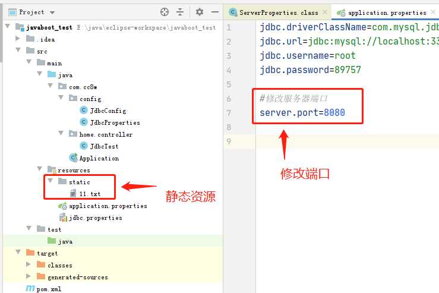Collapse the blue java source folder under main
439x293 pixels.
[40, 74]
